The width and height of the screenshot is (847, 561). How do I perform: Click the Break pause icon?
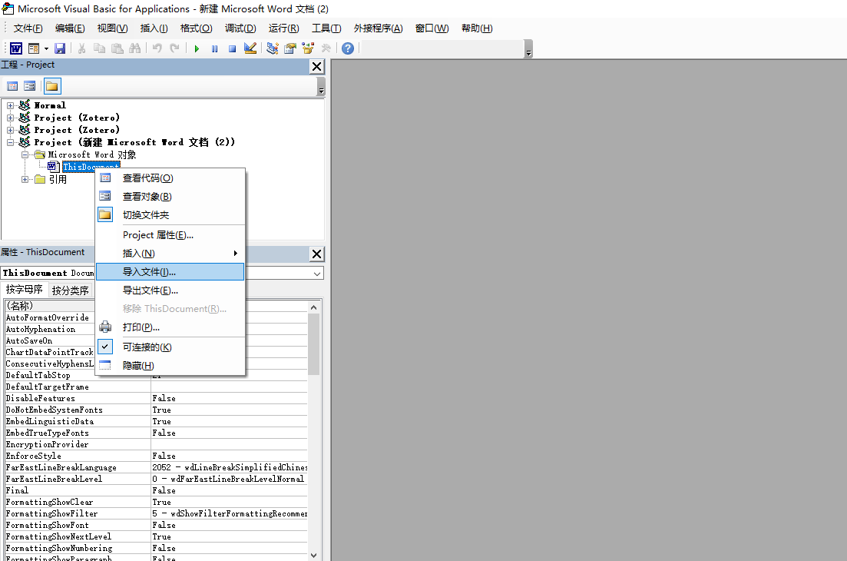(x=214, y=48)
